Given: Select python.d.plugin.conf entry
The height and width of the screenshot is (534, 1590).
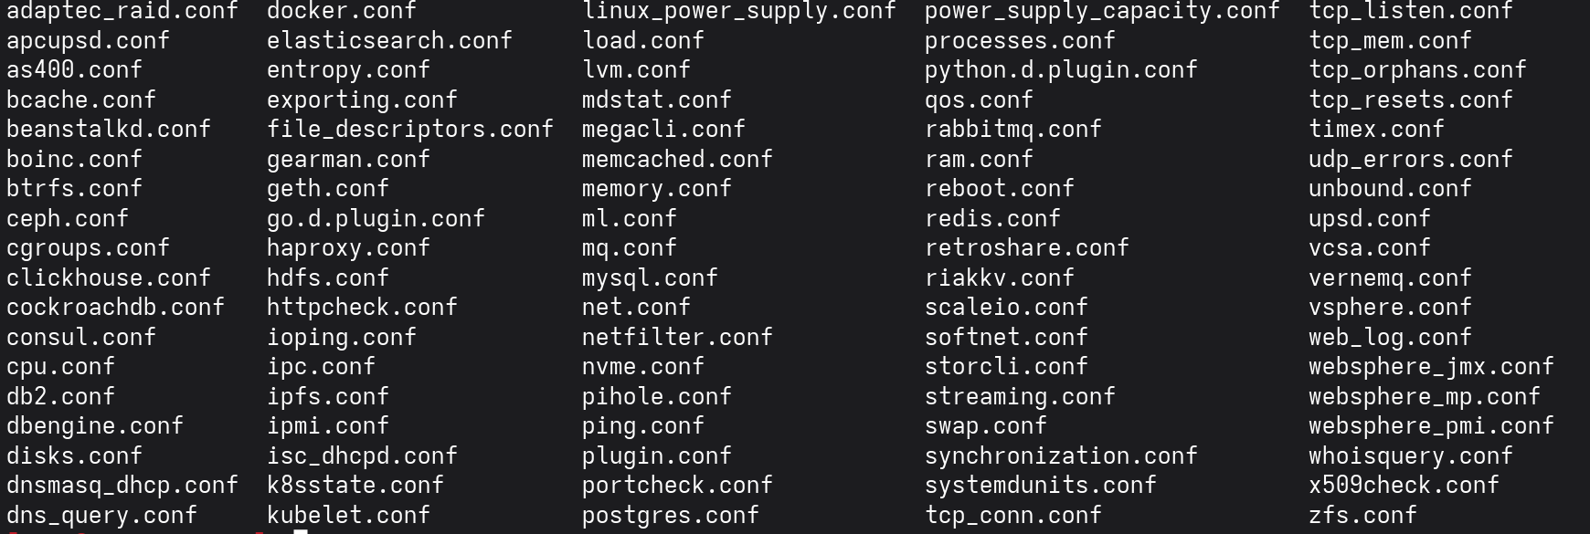Looking at the screenshot, I should tap(1060, 70).
